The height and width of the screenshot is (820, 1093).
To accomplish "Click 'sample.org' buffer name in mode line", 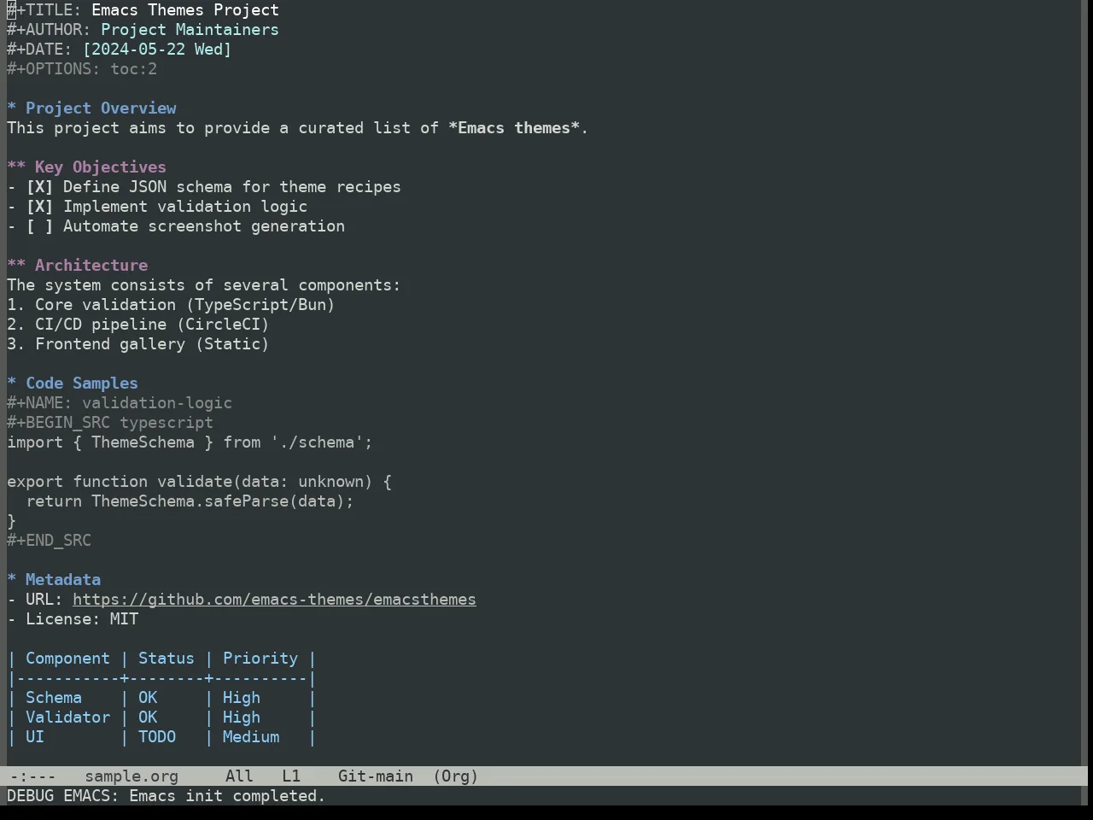I will click(x=132, y=776).
